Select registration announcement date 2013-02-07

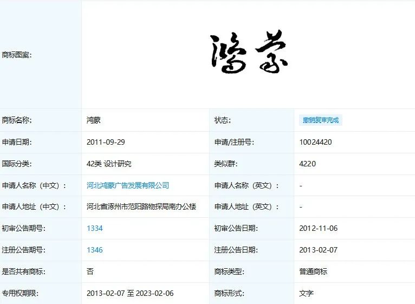[319, 250]
